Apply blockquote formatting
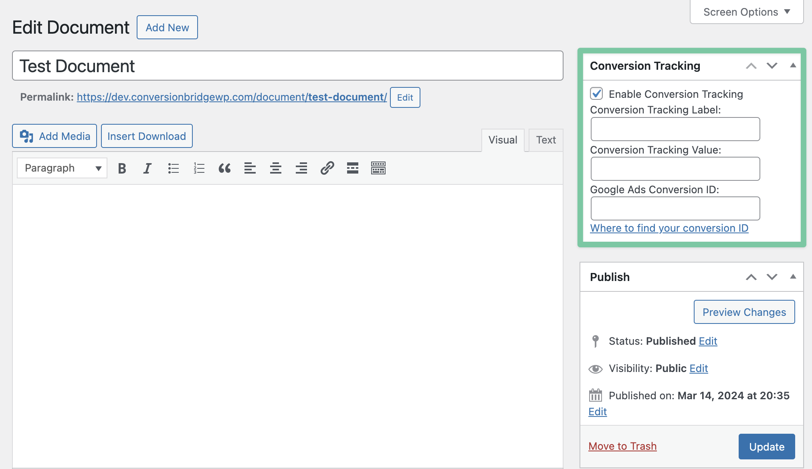Image resolution: width=812 pixels, height=469 pixels. (x=224, y=168)
